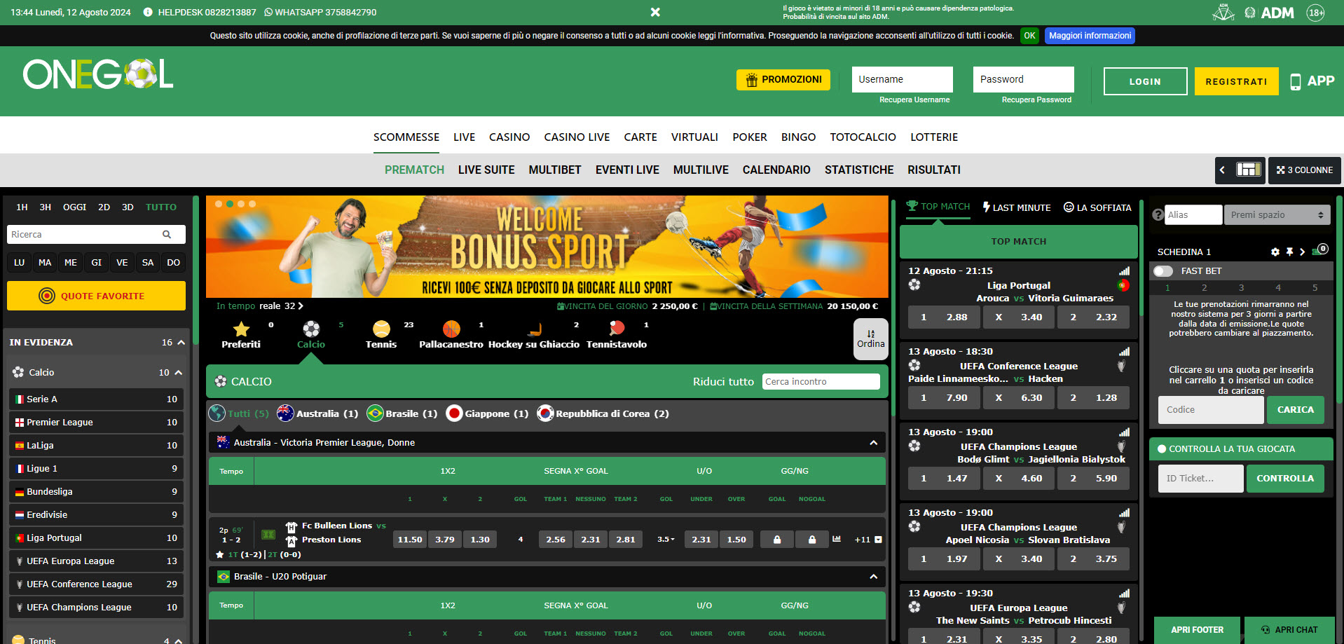Open betslip settings gear icon
1344x644 pixels.
coord(1275,252)
